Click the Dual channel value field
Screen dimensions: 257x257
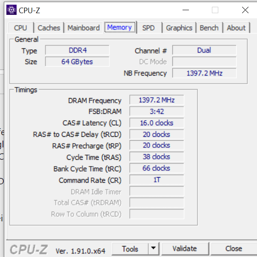click(x=204, y=50)
